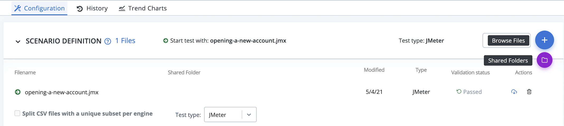Click the 1 Files link
The height and width of the screenshot is (126, 564).
click(125, 41)
